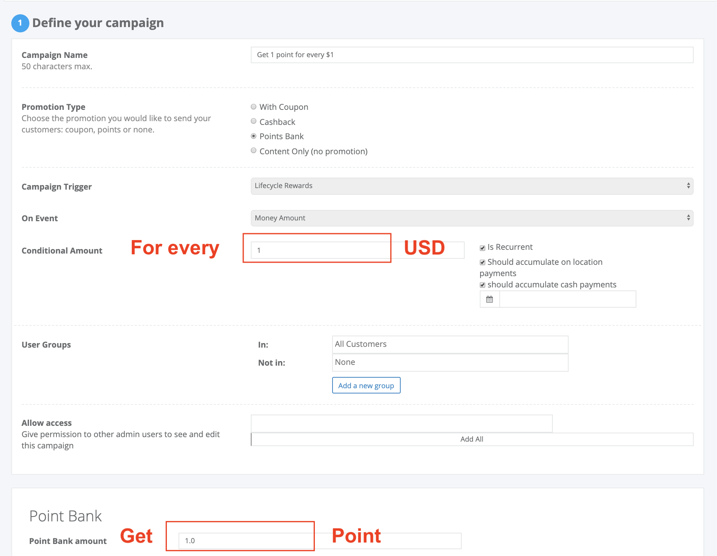The image size is (717, 556).
Task: Select the Cashback promotion type
Action: pos(254,121)
